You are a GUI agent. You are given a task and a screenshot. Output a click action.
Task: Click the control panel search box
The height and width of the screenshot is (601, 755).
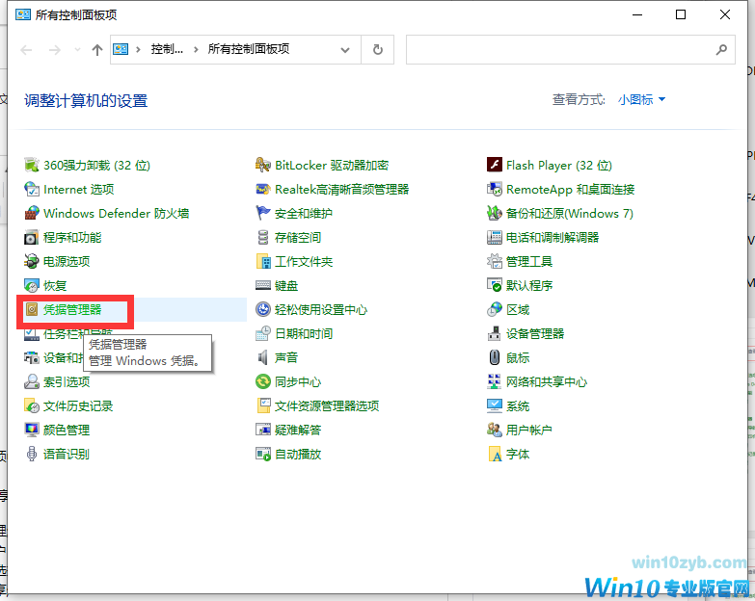pos(559,49)
